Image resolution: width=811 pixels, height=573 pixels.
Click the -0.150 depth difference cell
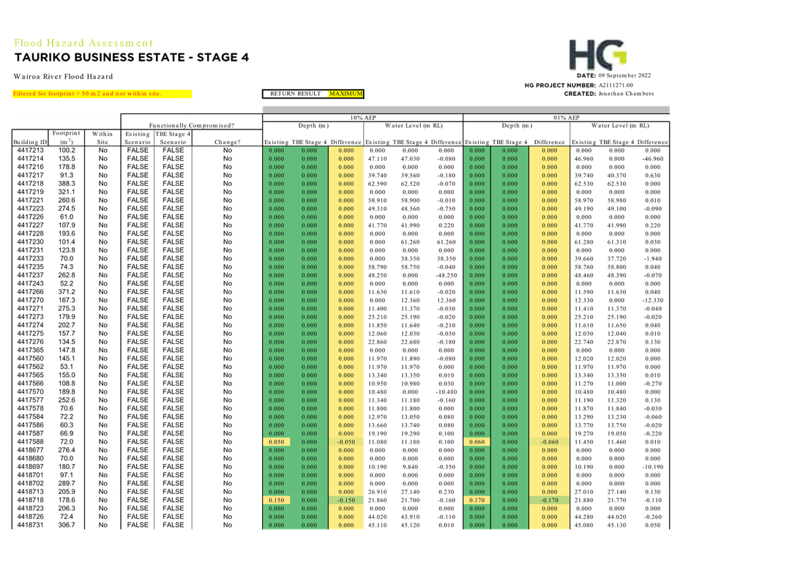(345, 500)
